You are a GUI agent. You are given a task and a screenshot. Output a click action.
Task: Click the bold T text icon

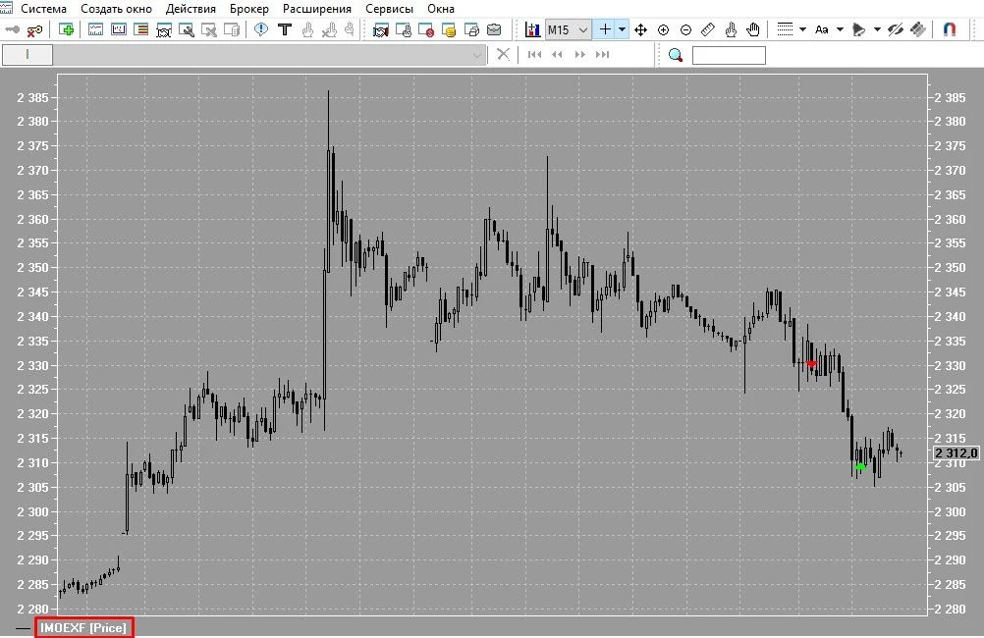point(285,29)
